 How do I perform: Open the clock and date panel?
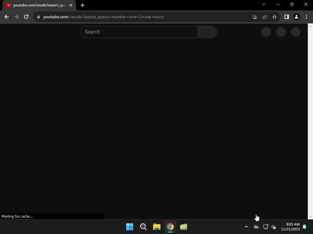[290, 227]
